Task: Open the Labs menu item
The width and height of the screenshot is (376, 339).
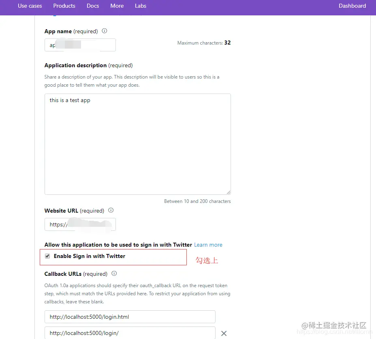Action: point(141,6)
